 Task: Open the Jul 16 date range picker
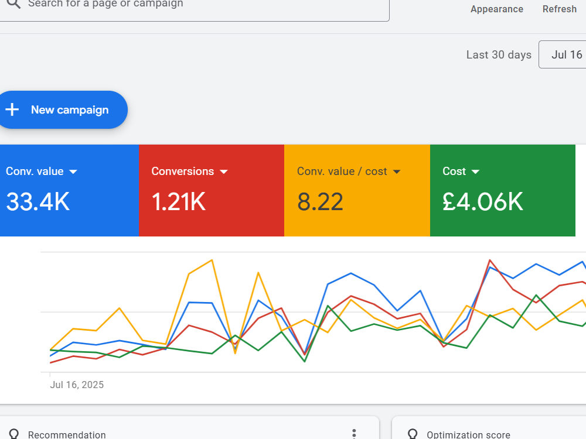click(x=563, y=54)
